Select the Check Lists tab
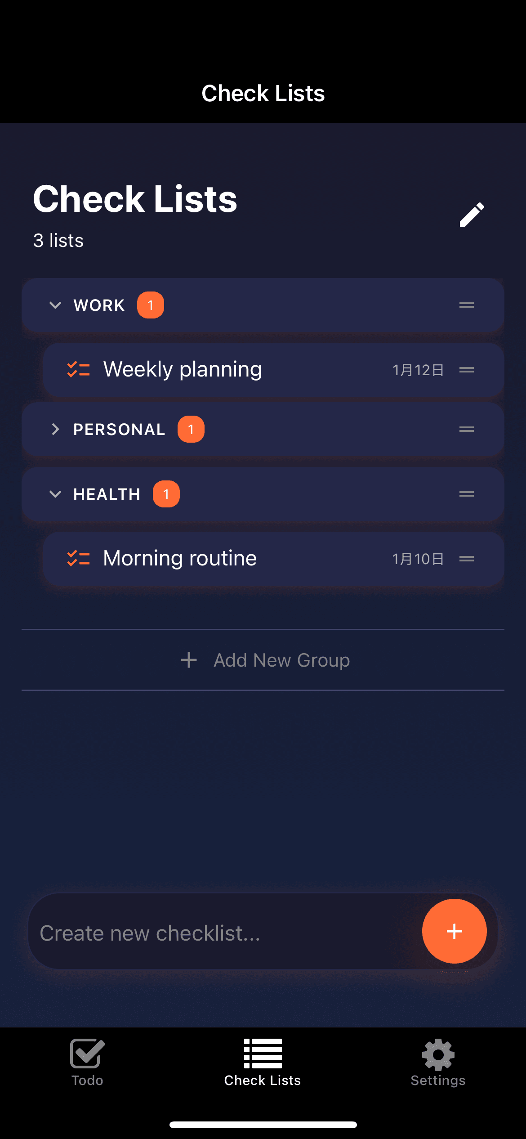 263,1062
